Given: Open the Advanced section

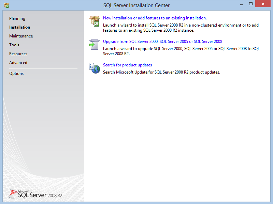Looking at the screenshot, I should click(x=18, y=63).
